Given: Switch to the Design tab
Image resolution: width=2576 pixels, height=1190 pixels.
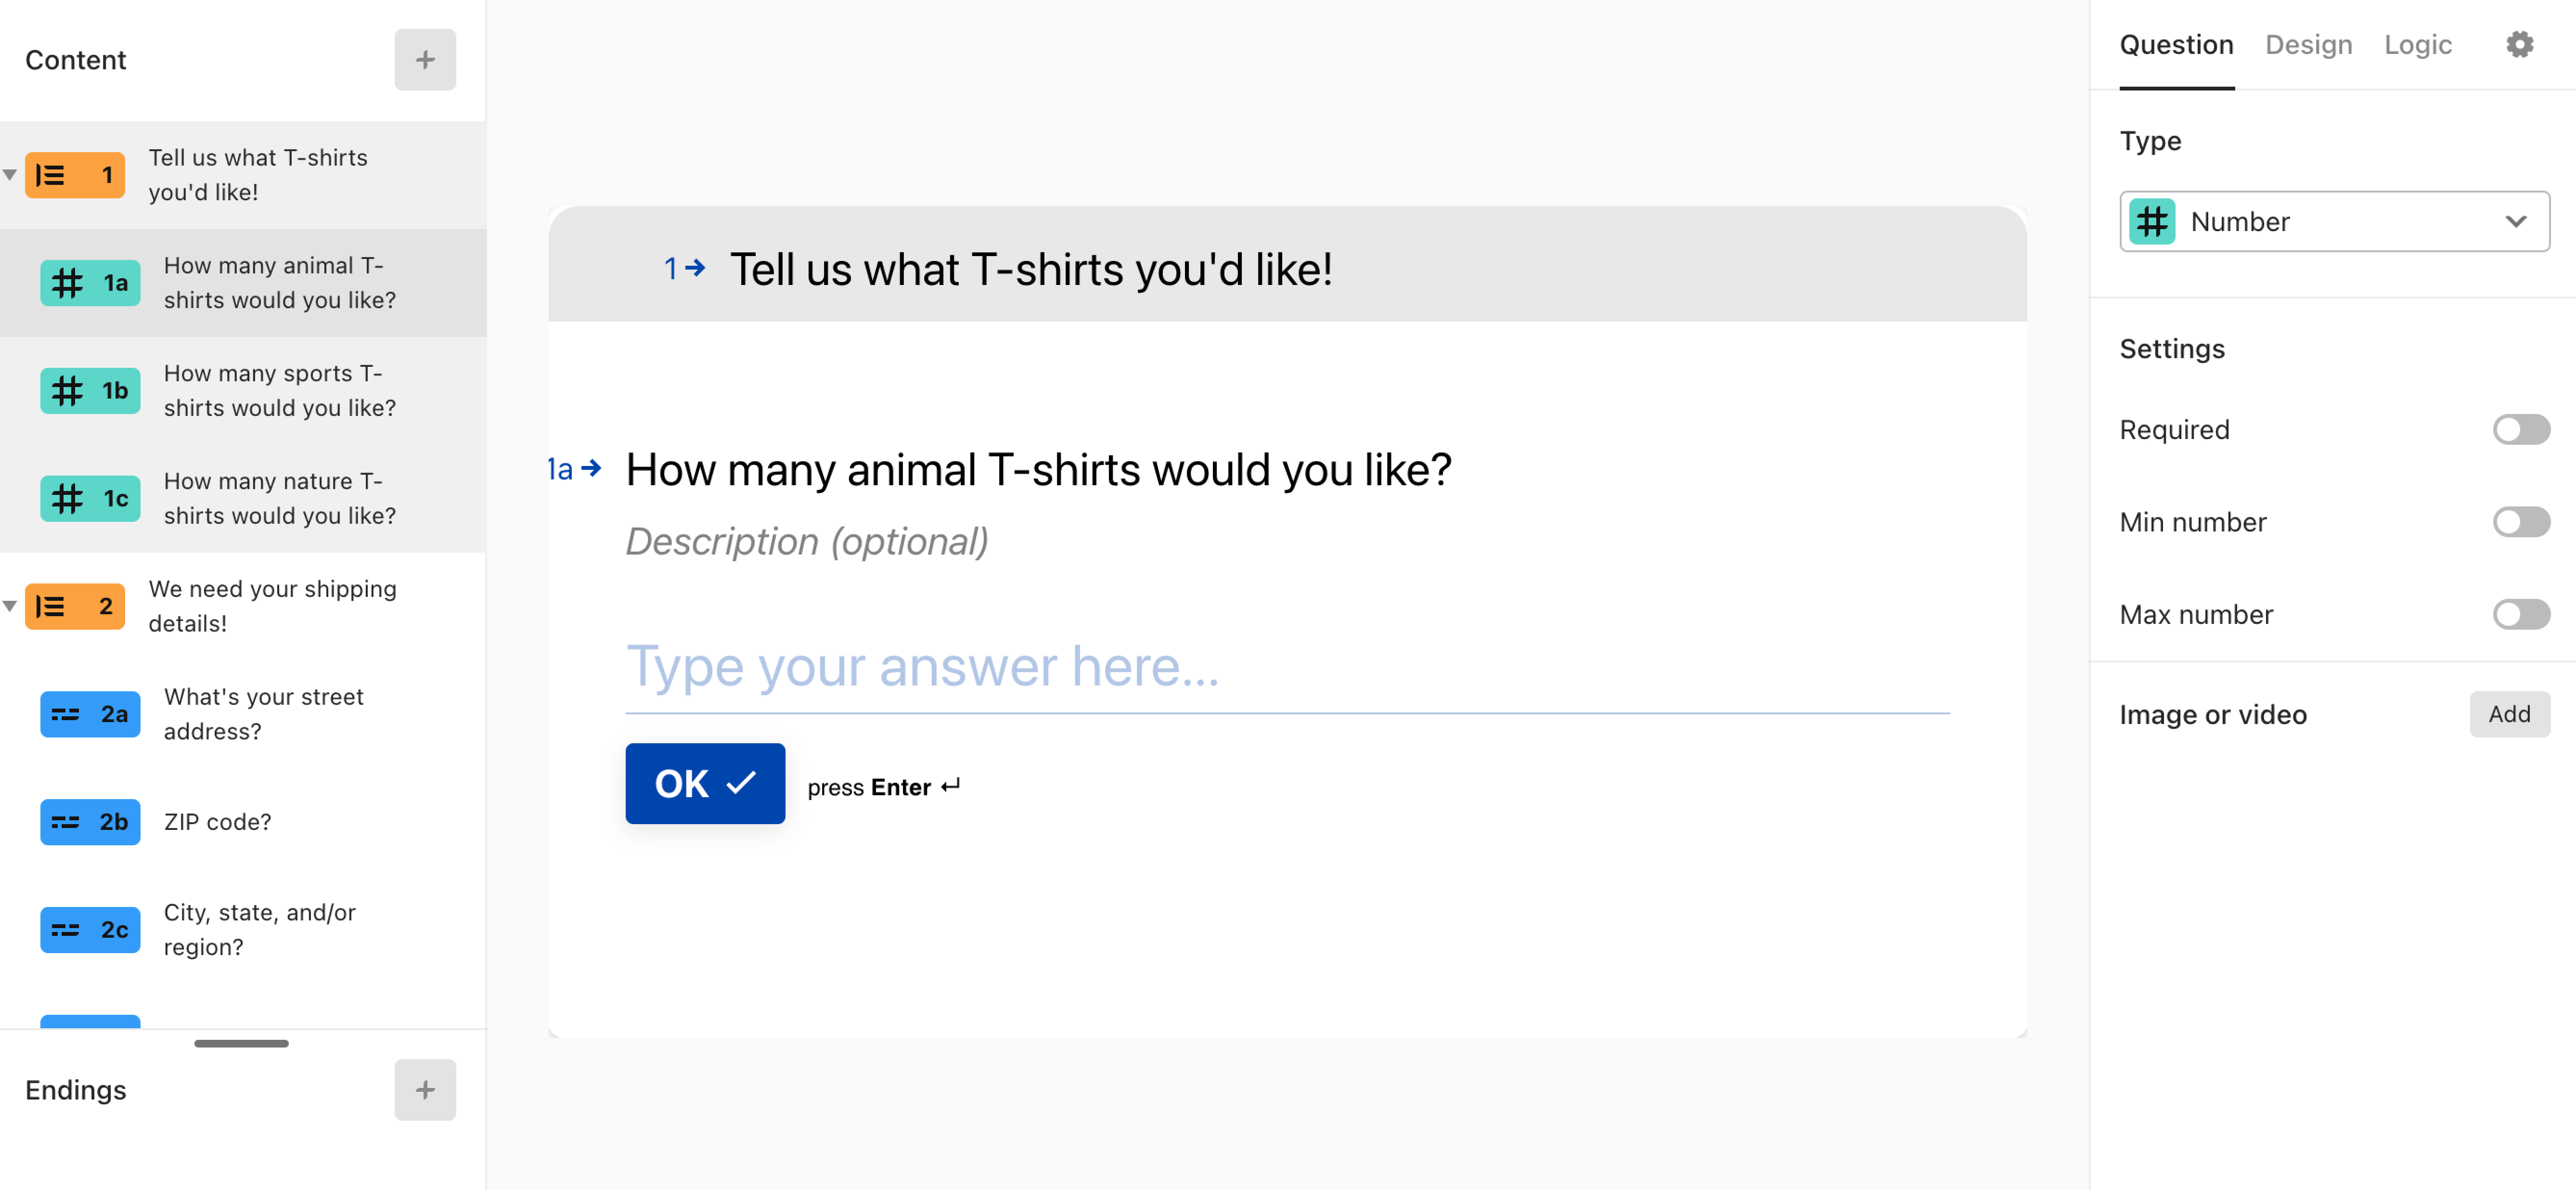Looking at the screenshot, I should pyautogui.click(x=2308, y=45).
